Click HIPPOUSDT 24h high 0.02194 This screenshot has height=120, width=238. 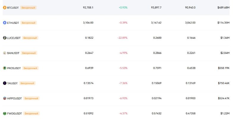click(156, 98)
